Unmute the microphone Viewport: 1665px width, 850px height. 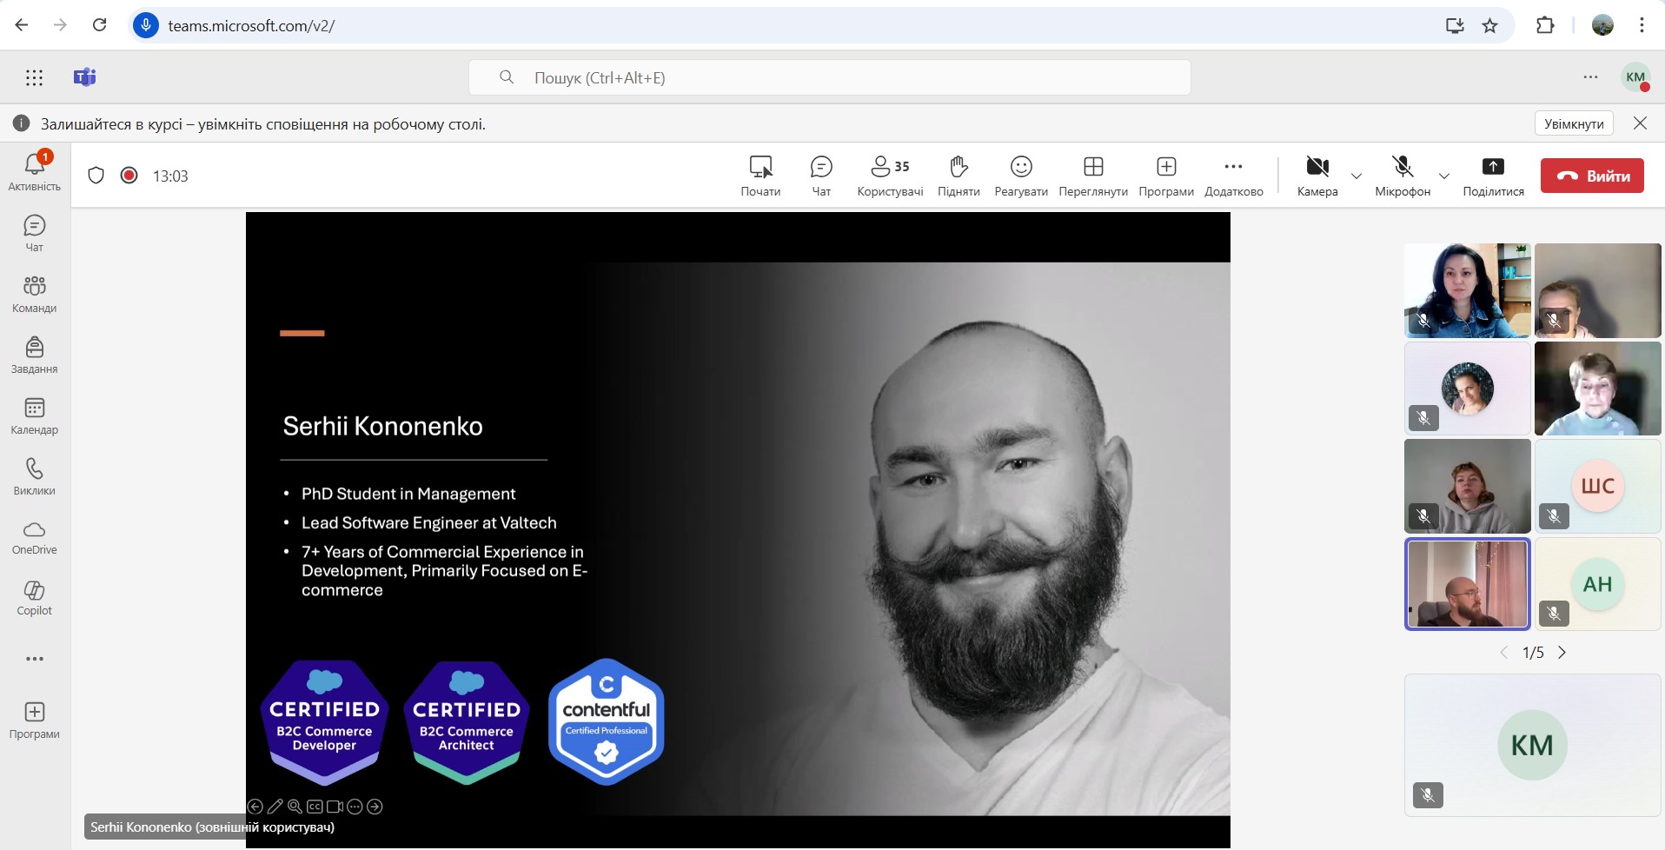point(1403,175)
